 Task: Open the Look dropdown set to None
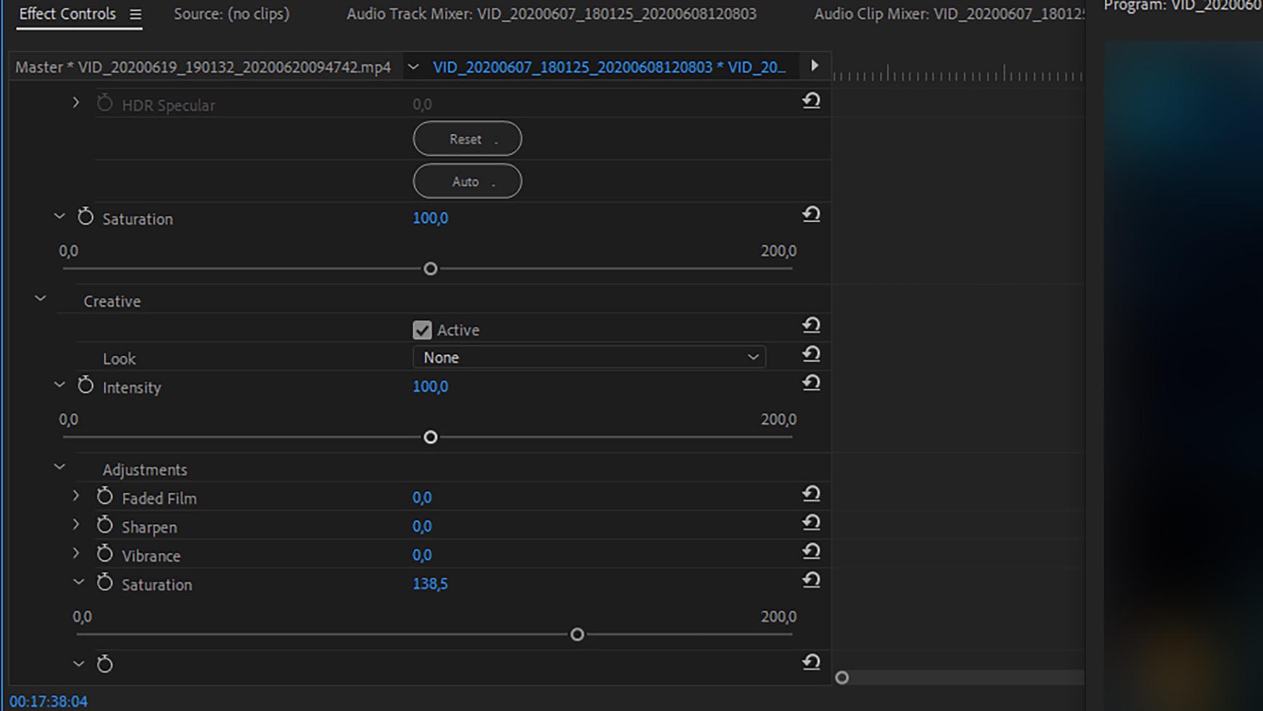(x=589, y=358)
